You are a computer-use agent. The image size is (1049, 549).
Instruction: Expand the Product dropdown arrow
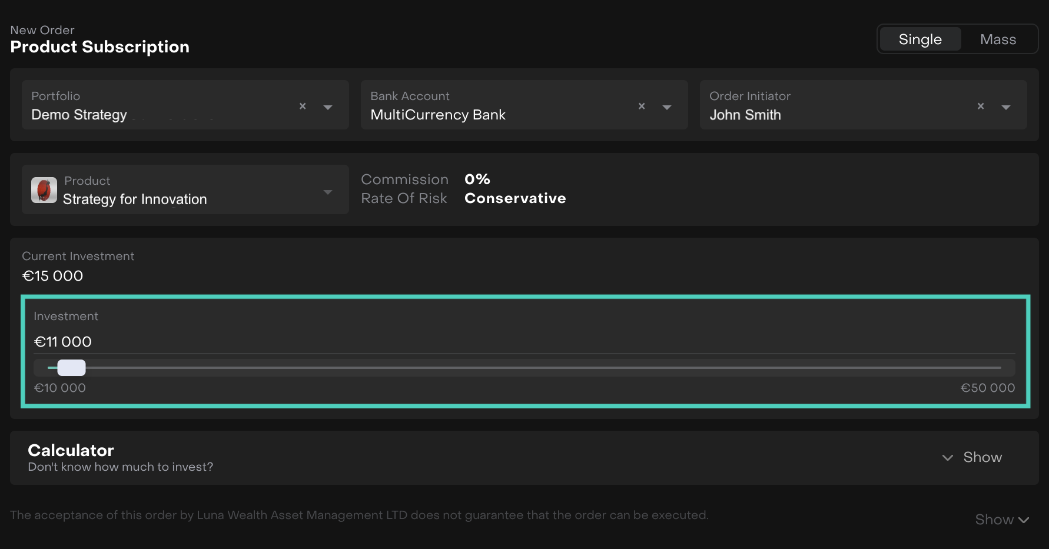328,192
